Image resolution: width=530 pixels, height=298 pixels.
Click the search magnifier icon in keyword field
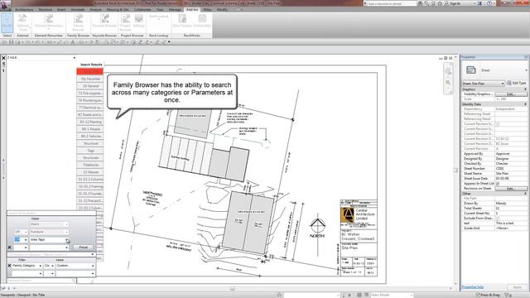[74, 281]
